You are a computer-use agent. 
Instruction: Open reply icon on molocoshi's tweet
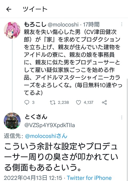pyautogui.click(x=27, y=102)
